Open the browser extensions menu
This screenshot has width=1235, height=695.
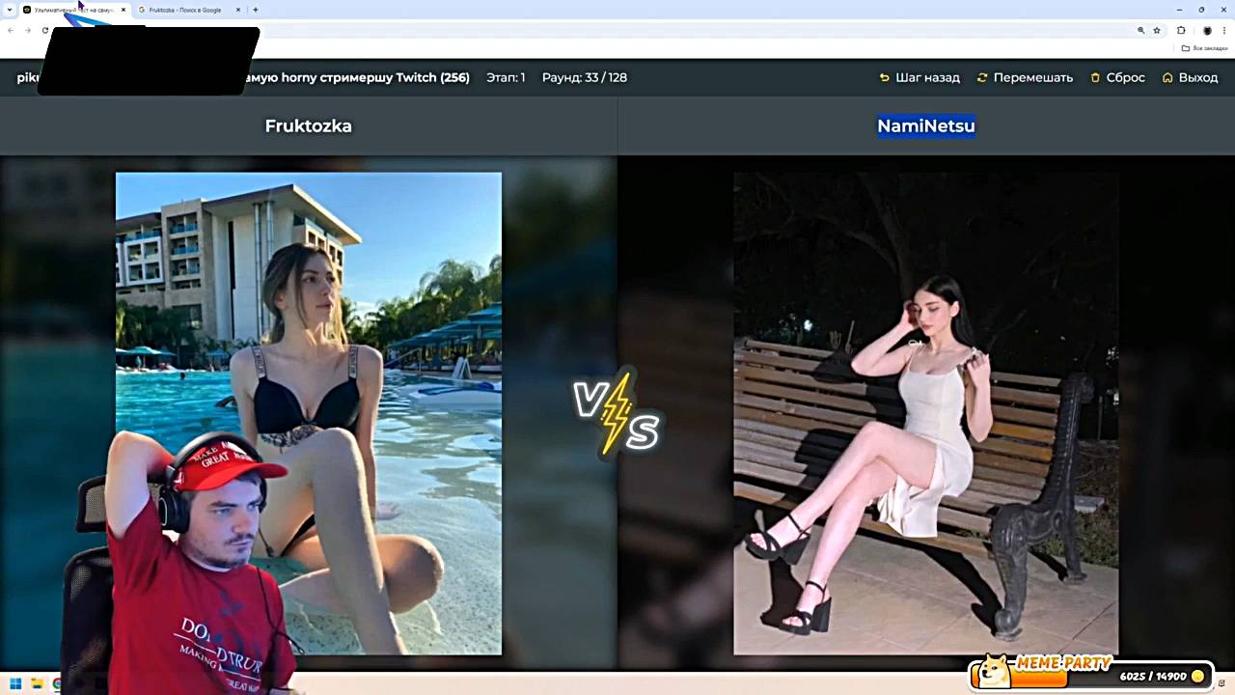(x=1181, y=31)
